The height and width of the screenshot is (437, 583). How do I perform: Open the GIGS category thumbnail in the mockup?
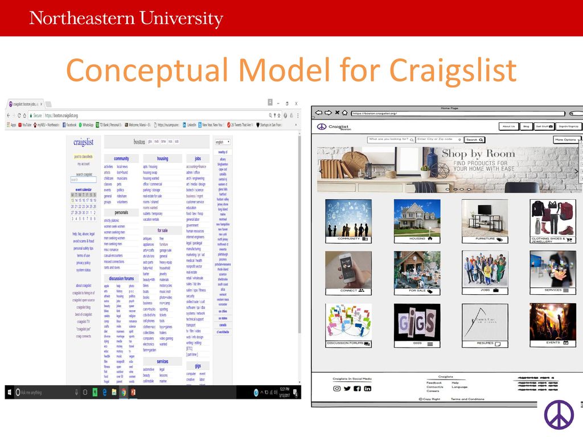coord(417,325)
